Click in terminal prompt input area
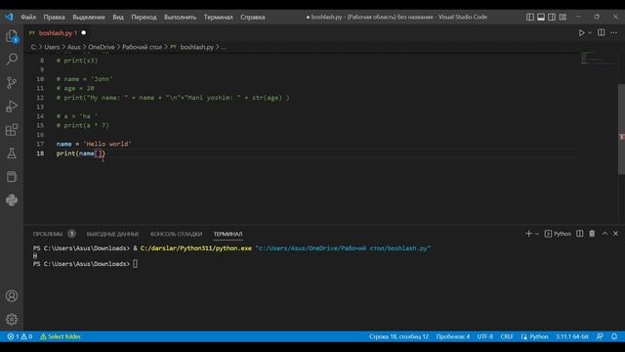The height and width of the screenshot is (352, 625). pyautogui.click(x=135, y=264)
